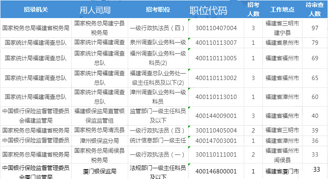This screenshot has height=179, width=328.
Task: Click cell 福建省泉州市
Action: (282, 43)
